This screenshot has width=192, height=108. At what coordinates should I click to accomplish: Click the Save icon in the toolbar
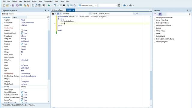point(13,5)
